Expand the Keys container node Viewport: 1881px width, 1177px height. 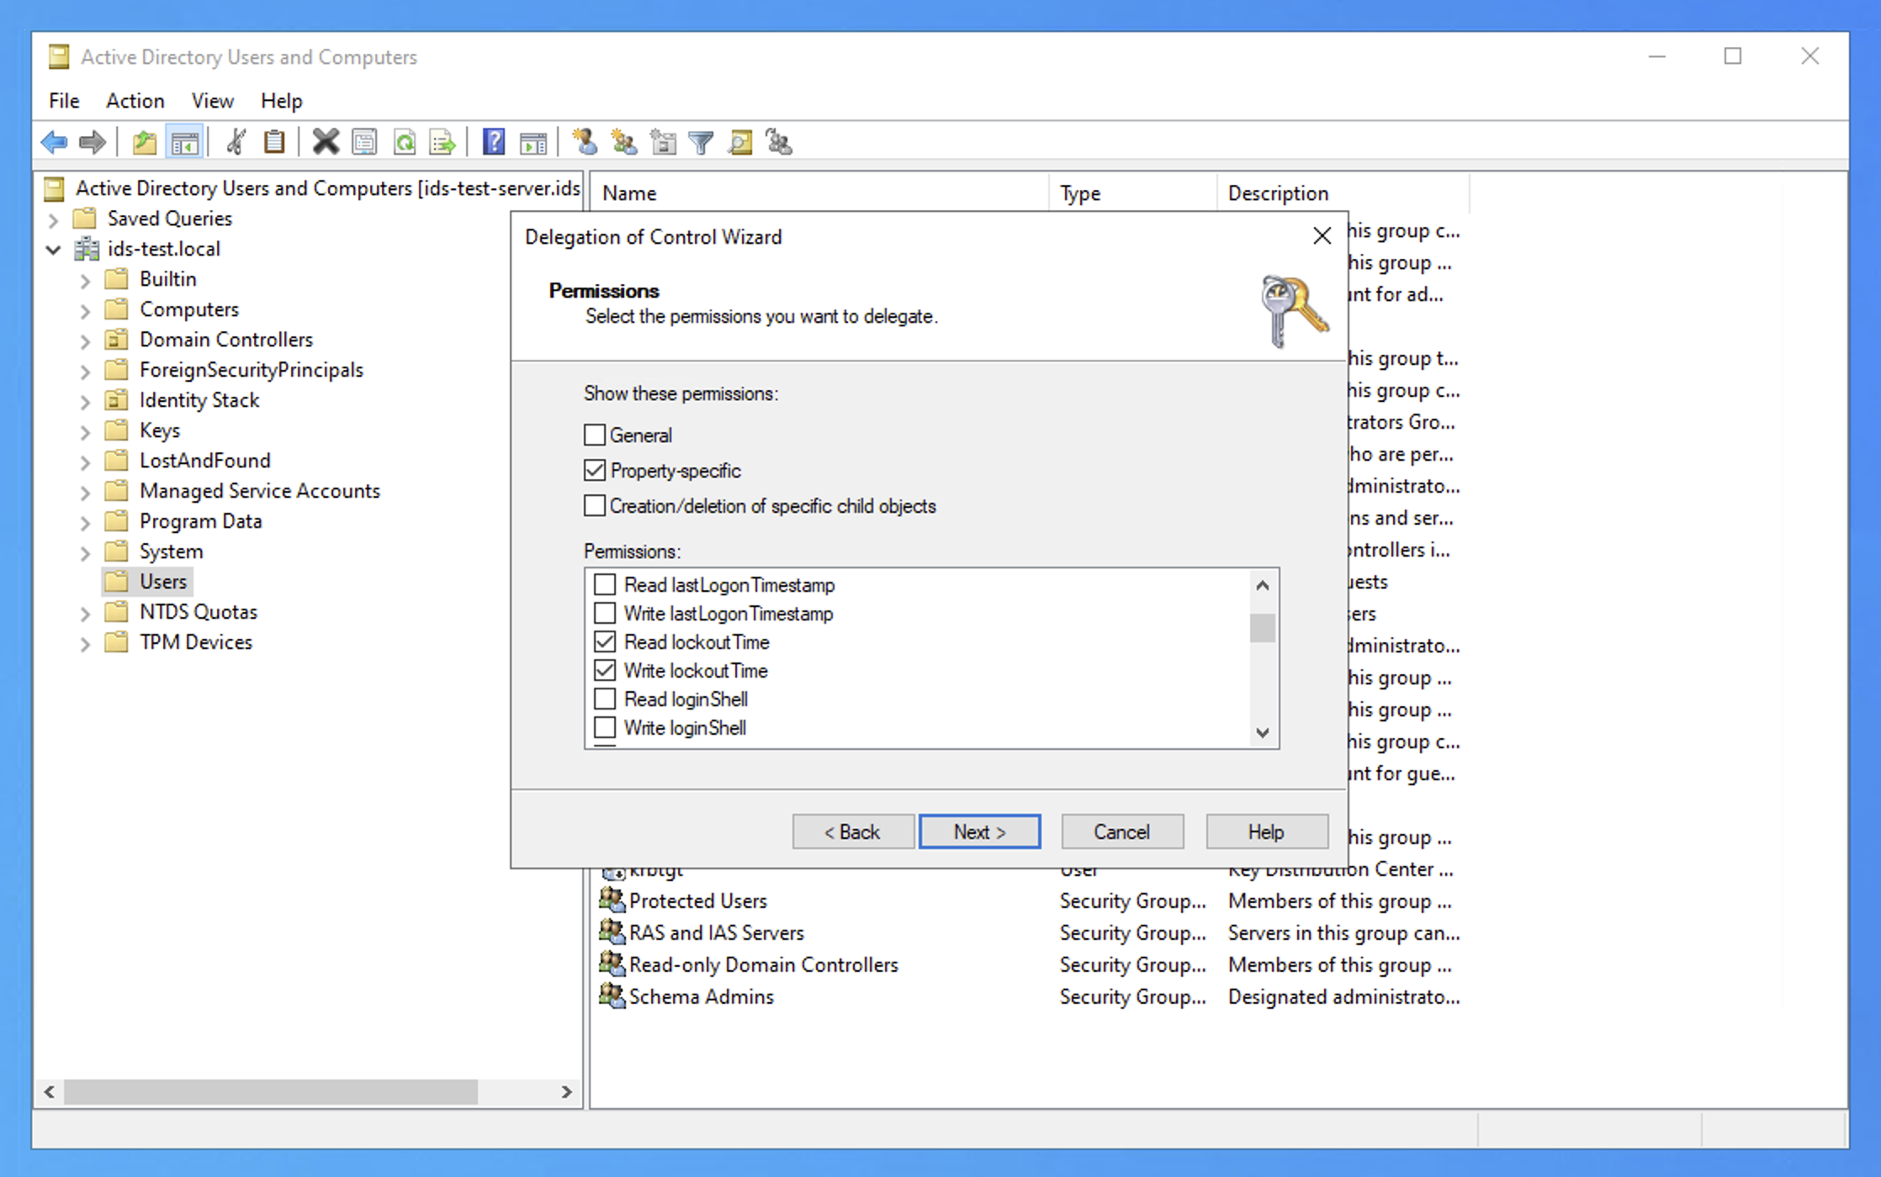85,432
